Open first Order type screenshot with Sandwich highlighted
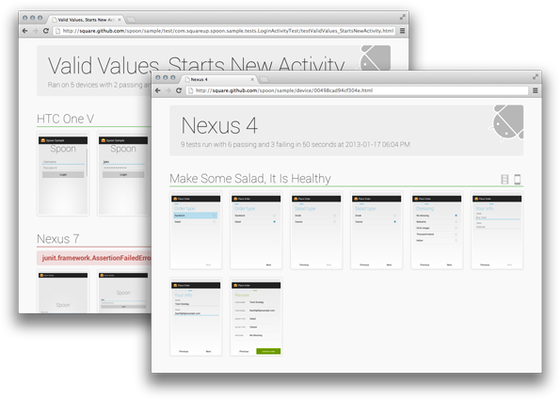The image size is (560, 400). (196, 231)
